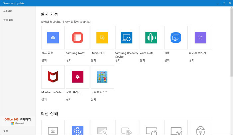This screenshot has height=135, width=233.
Task: Click the 삼성 갤러리 name label
Action: (x=73, y=92)
